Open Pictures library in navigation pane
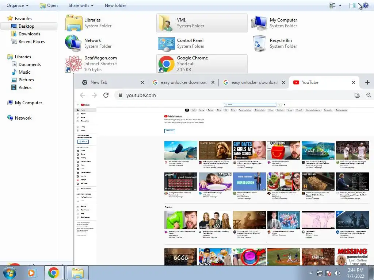374x280 pixels. coord(26,80)
